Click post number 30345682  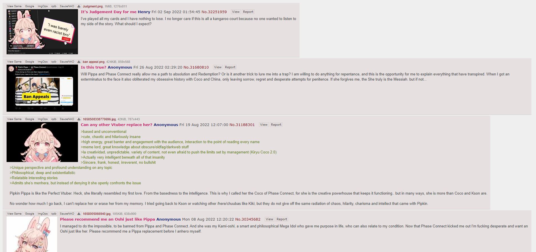coord(248,219)
